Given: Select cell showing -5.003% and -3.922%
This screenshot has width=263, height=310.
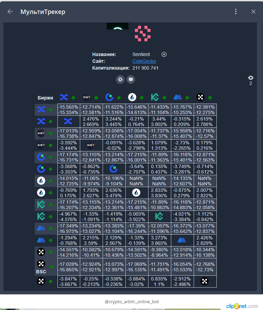Looking at the screenshot, I should click(x=137, y=217).
